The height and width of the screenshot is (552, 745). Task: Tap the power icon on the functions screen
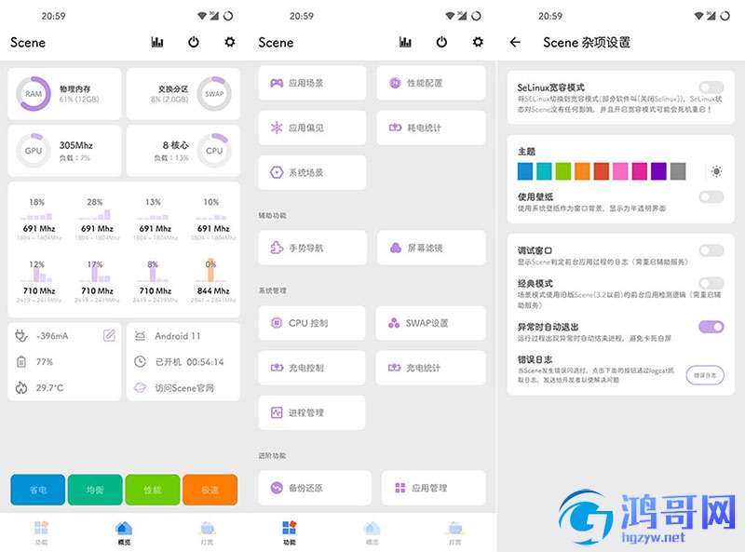pyautogui.click(x=441, y=42)
